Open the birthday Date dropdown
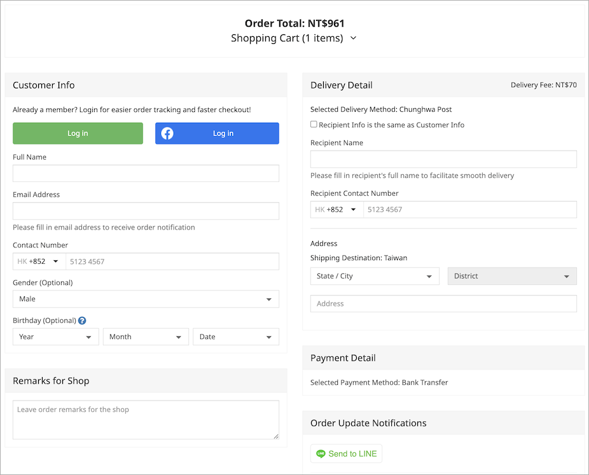The height and width of the screenshot is (475, 589). (236, 337)
